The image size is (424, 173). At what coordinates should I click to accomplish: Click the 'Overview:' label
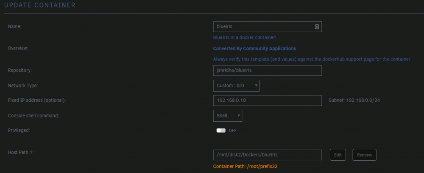point(18,48)
